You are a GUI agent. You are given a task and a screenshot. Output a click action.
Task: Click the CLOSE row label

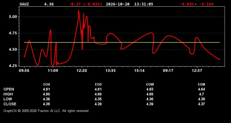click(x=10, y=104)
